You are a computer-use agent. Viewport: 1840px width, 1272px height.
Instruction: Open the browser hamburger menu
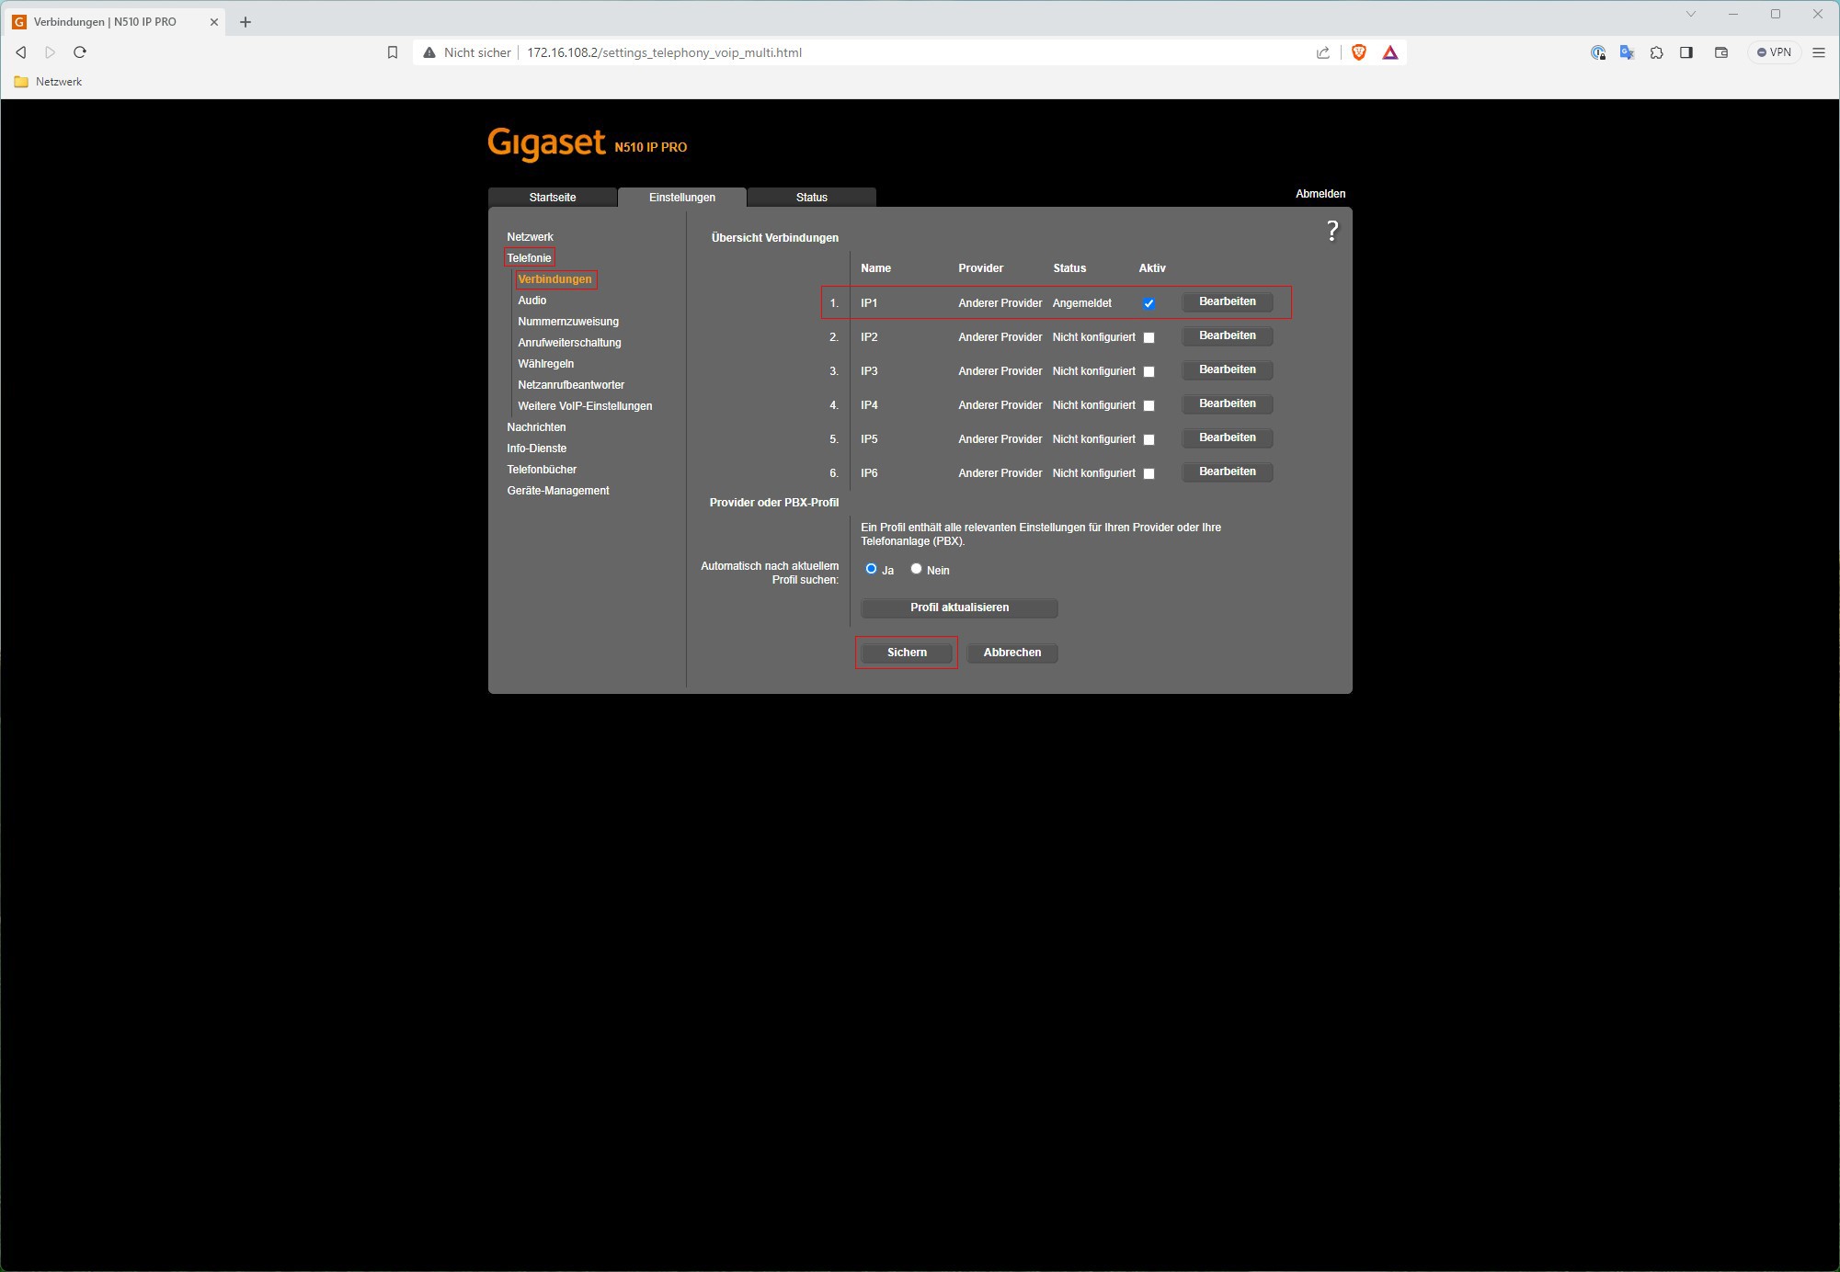[x=1819, y=52]
